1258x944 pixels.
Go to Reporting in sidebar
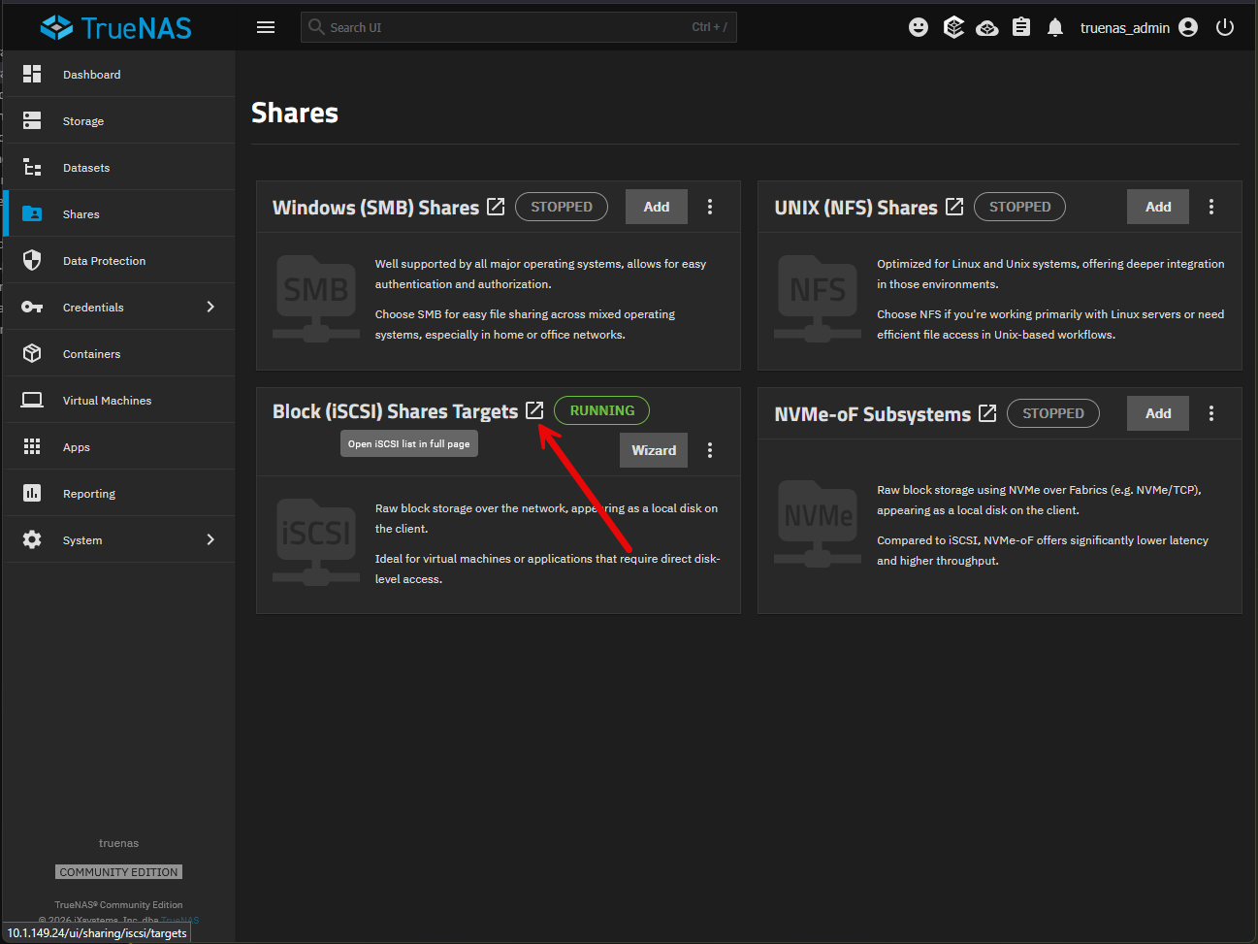coord(118,493)
